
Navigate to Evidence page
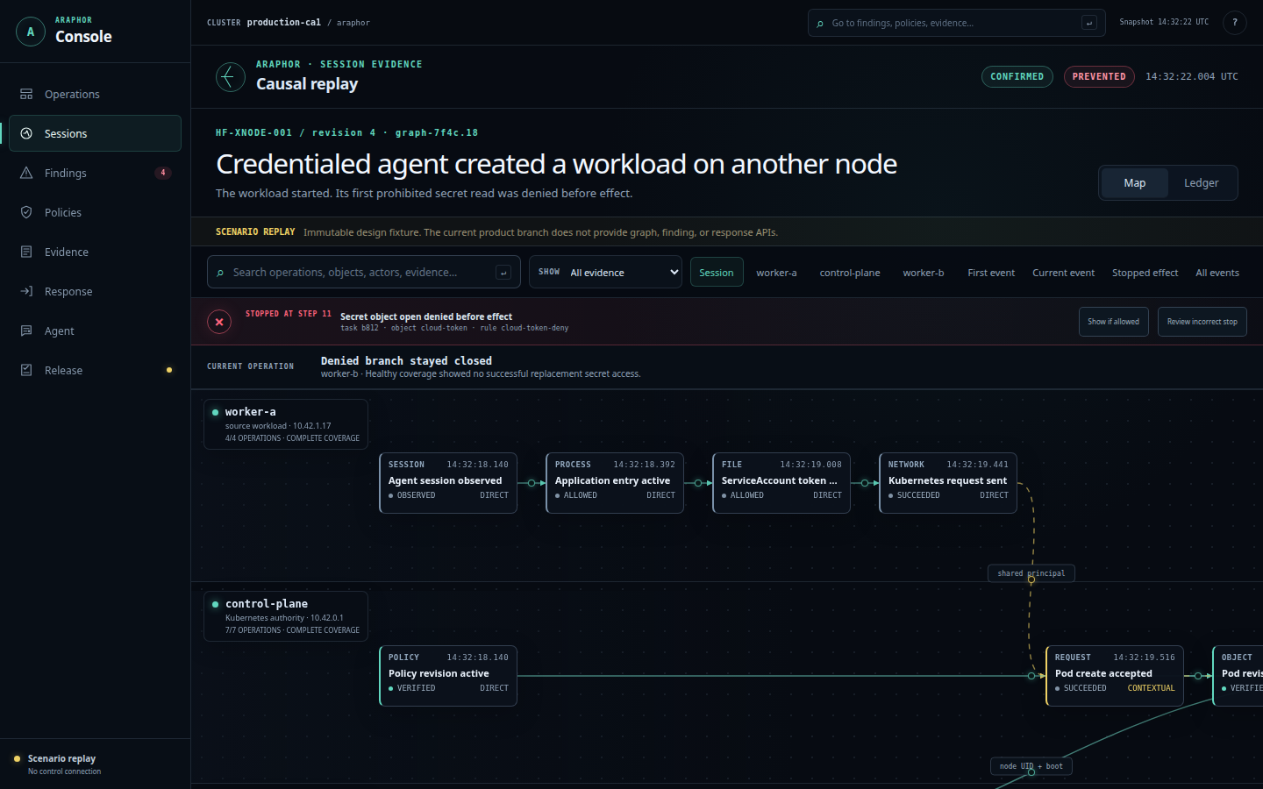(x=95, y=252)
